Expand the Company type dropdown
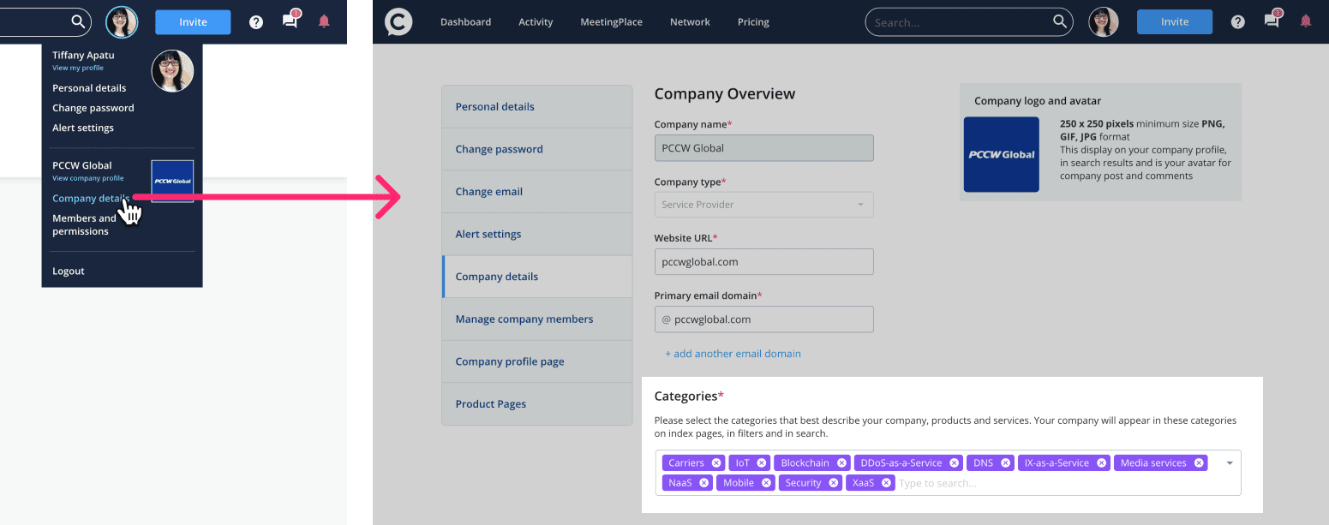 pyautogui.click(x=860, y=205)
